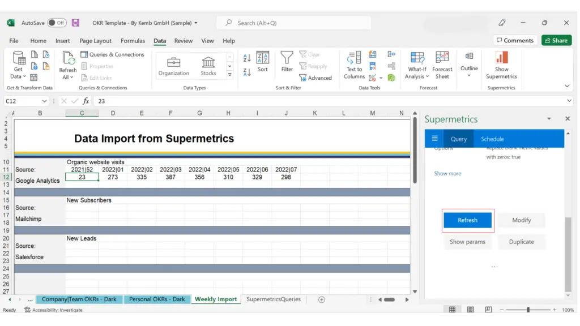The height and width of the screenshot is (326, 580).
Task: Collapse the ribbon with chevron
Action: tap(567, 86)
